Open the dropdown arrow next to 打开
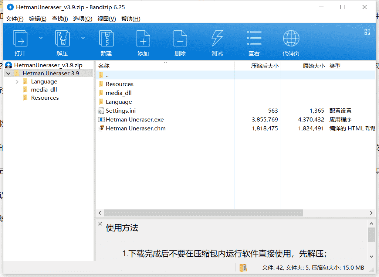Screen dimensions: 379x277 coord(41,38)
